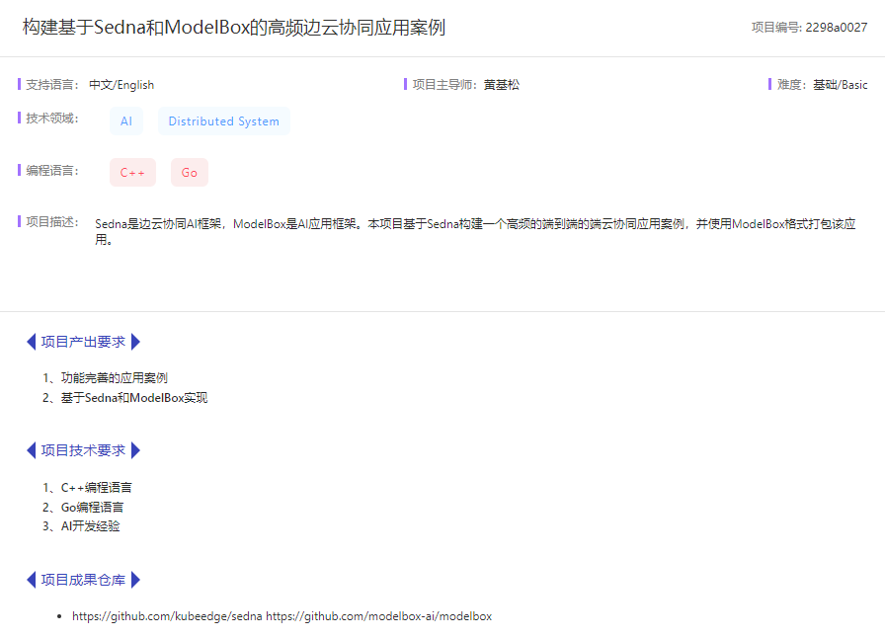885x638 pixels.
Task: Click the project description paragraph
Action: click(x=475, y=231)
